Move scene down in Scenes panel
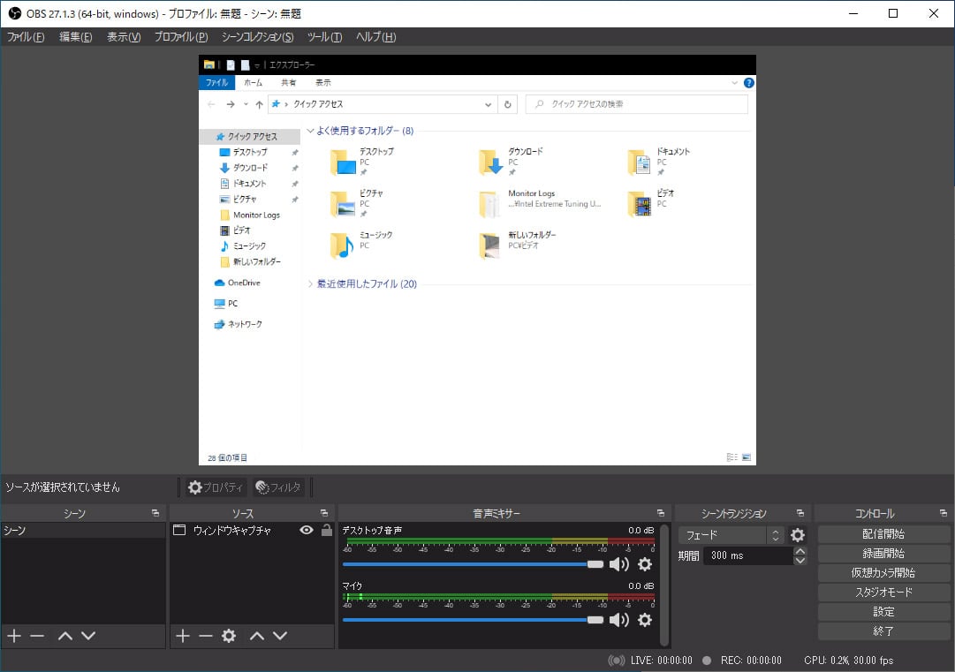The width and height of the screenshot is (955, 672). click(x=88, y=636)
